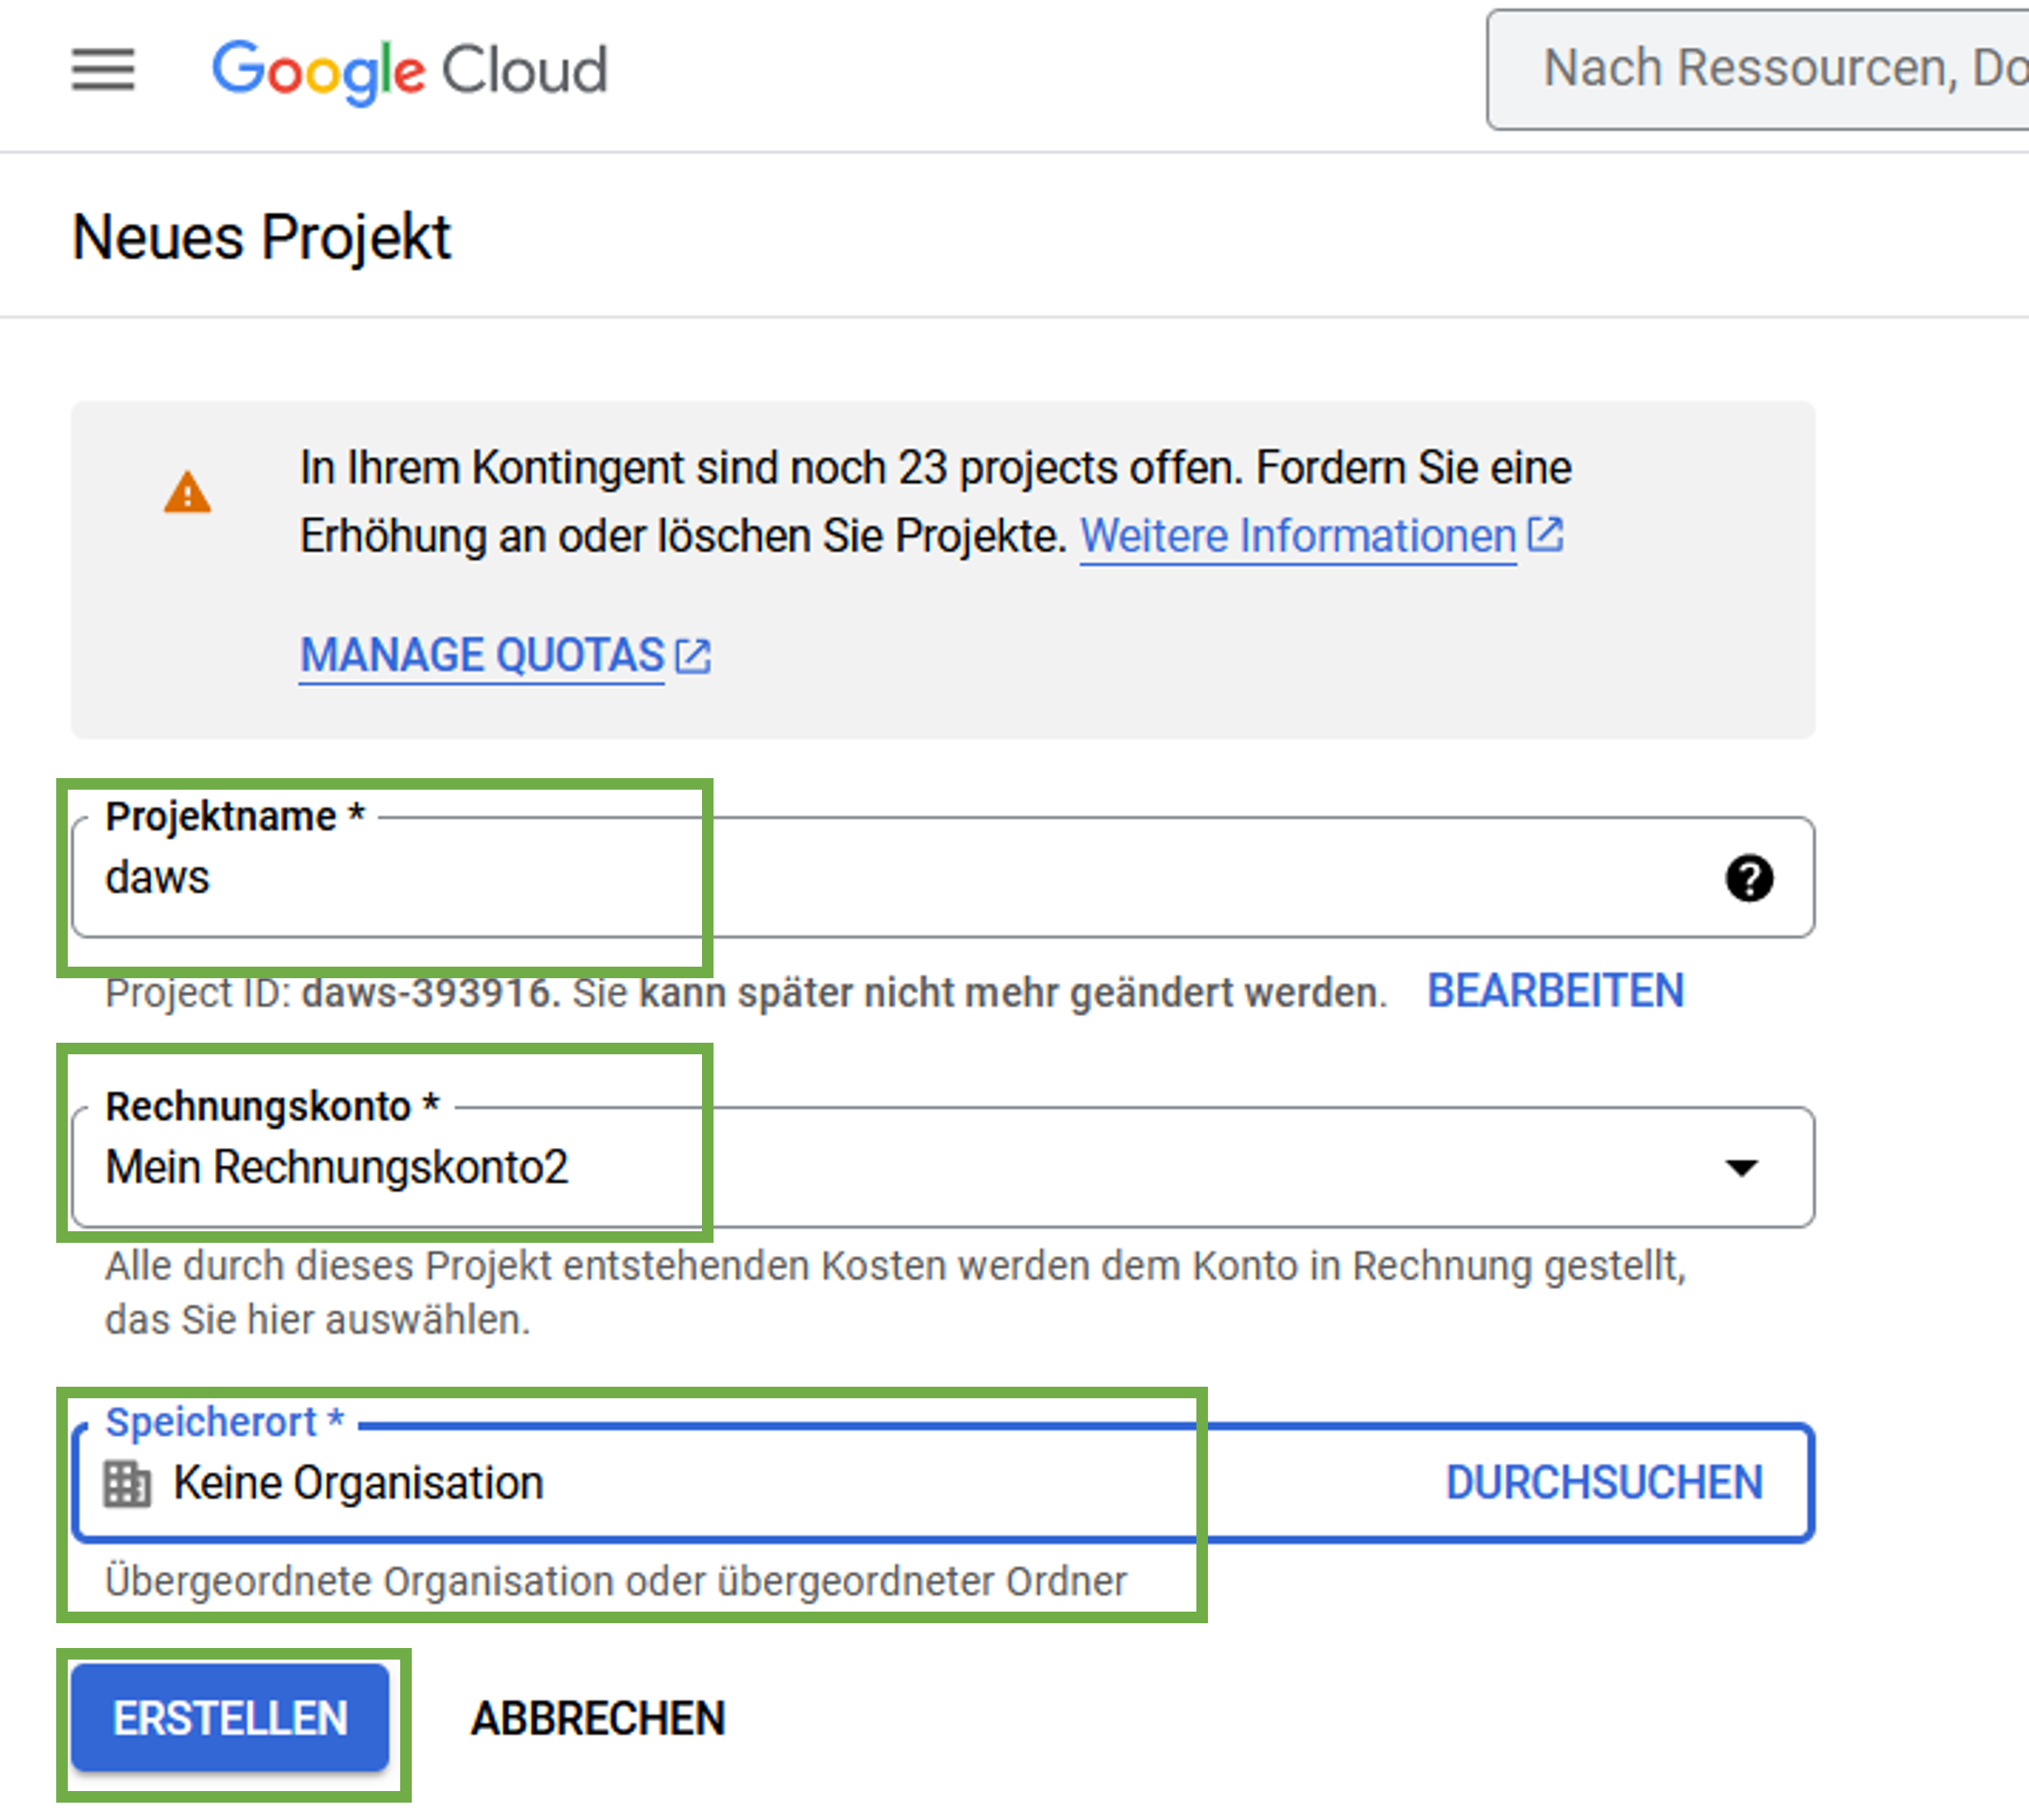Viewport: 2029px width, 1820px height.
Task: Click the organisation building icon in Speicherort
Action: coord(128,1483)
